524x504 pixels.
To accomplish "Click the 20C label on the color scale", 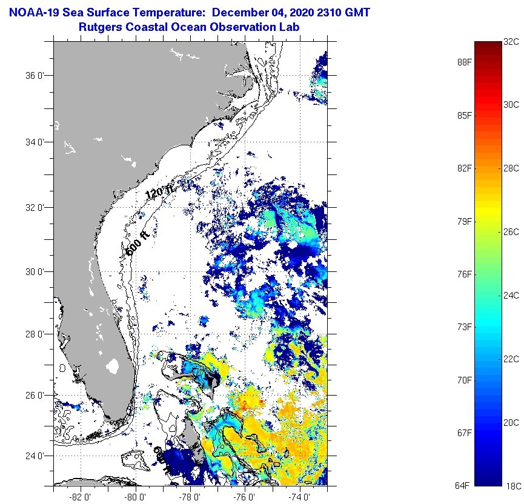I will point(511,423).
